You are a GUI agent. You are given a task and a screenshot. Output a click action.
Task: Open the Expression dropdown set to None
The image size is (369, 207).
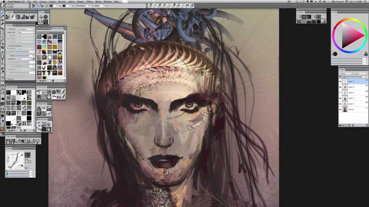(24, 59)
